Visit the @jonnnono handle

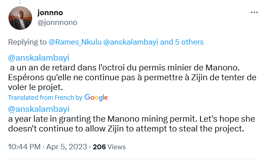pos(58,22)
